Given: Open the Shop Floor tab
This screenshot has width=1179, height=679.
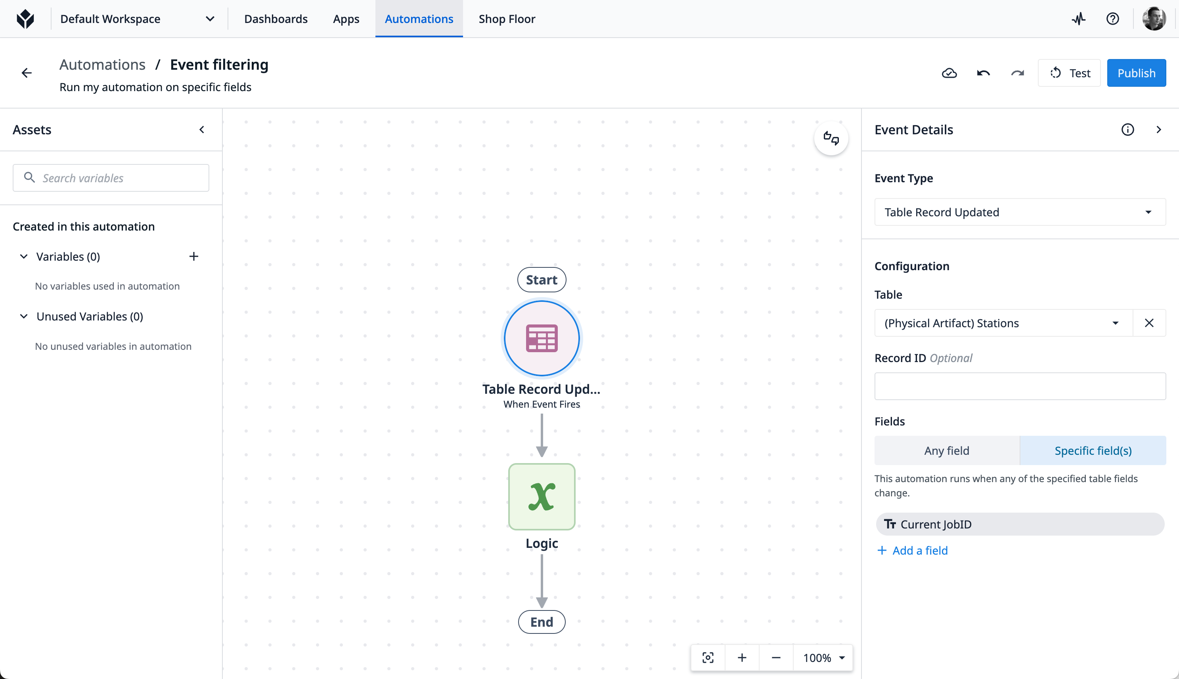Looking at the screenshot, I should [507, 19].
